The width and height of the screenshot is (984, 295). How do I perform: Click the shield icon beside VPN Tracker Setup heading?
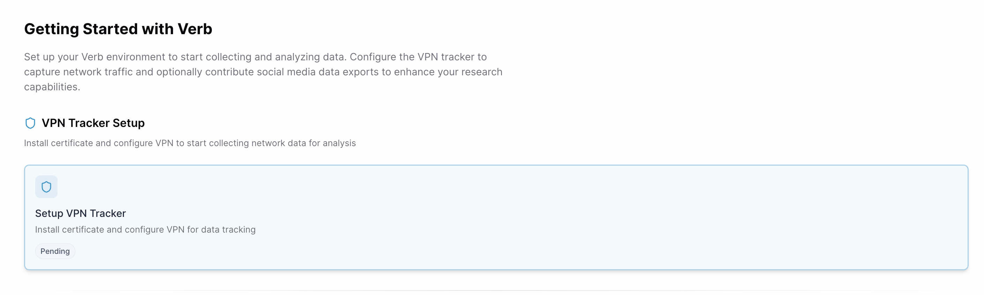[30, 123]
